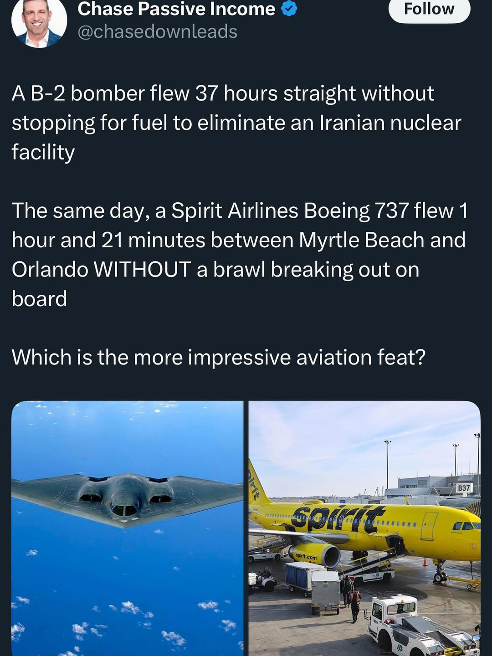Image resolution: width=492 pixels, height=656 pixels.
Task: Click the blue verified checkmark badge
Action: click(289, 9)
